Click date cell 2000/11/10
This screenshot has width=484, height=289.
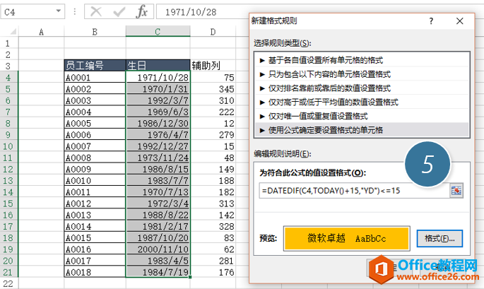click(158, 249)
